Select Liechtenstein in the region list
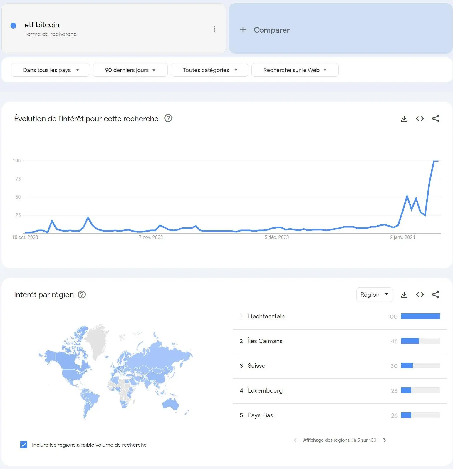This screenshot has height=469, width=453. [266, 316]
